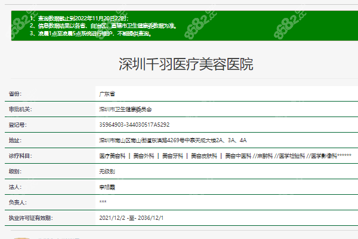Select the 省份 label

click(15, 94)
